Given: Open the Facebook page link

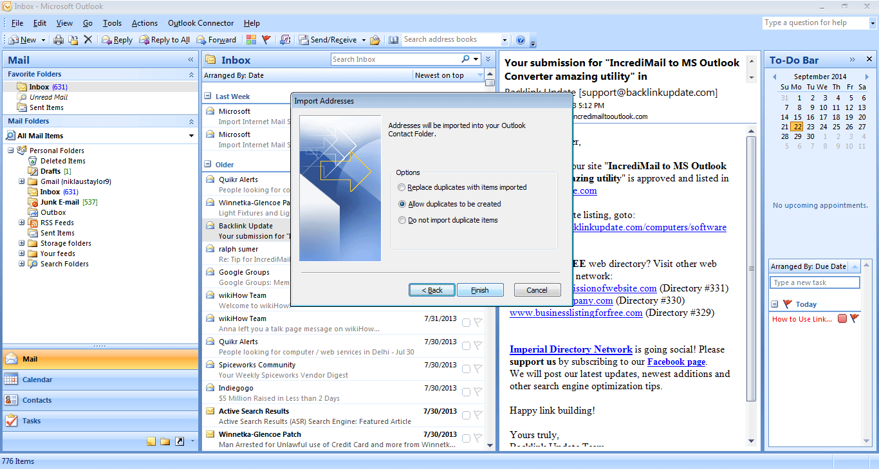Looking at the screenshot, I should point(676,362).
